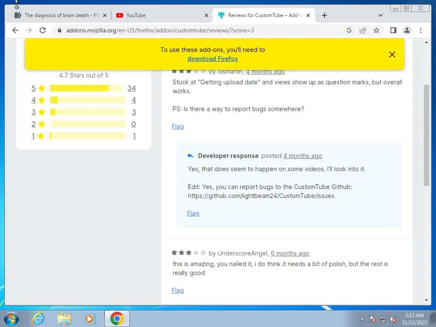
Task: Show hidden system tray icons
Action: [x=362, y=319]
